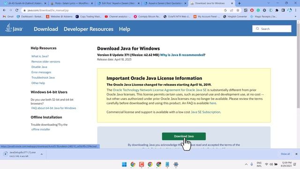The height and width of the screenshot is (169, 300).
Task: Open the 'Remove older versions' link
Action: tap(46, 61)
